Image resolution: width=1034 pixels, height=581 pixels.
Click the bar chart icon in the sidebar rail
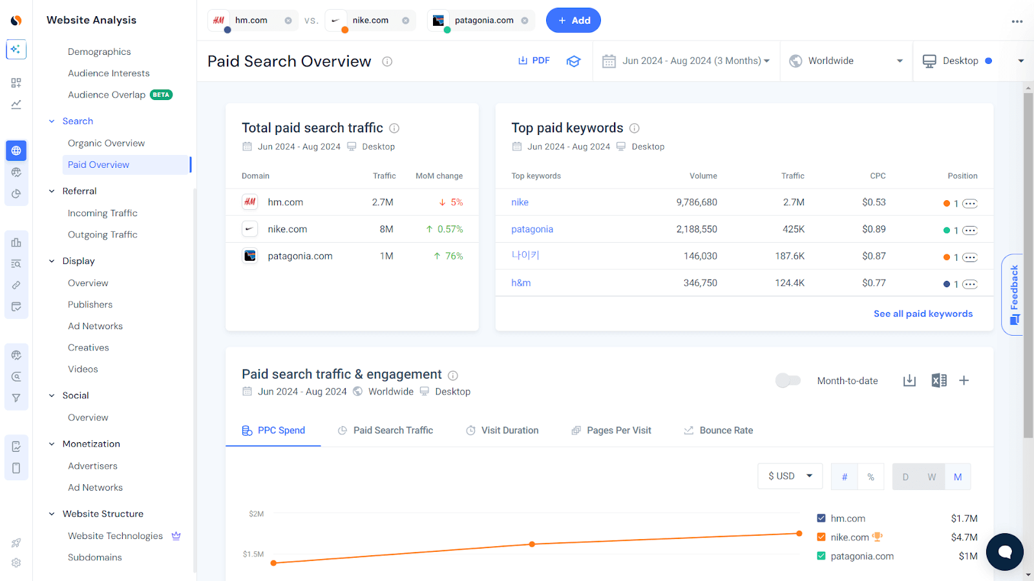pyautogui.click(x=16, y=242)
